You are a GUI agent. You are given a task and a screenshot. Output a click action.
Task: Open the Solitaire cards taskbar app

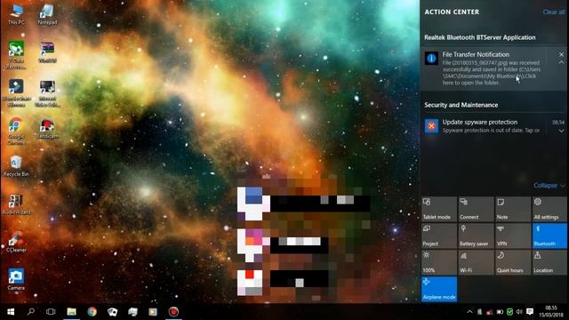click(x=112, y=312)
